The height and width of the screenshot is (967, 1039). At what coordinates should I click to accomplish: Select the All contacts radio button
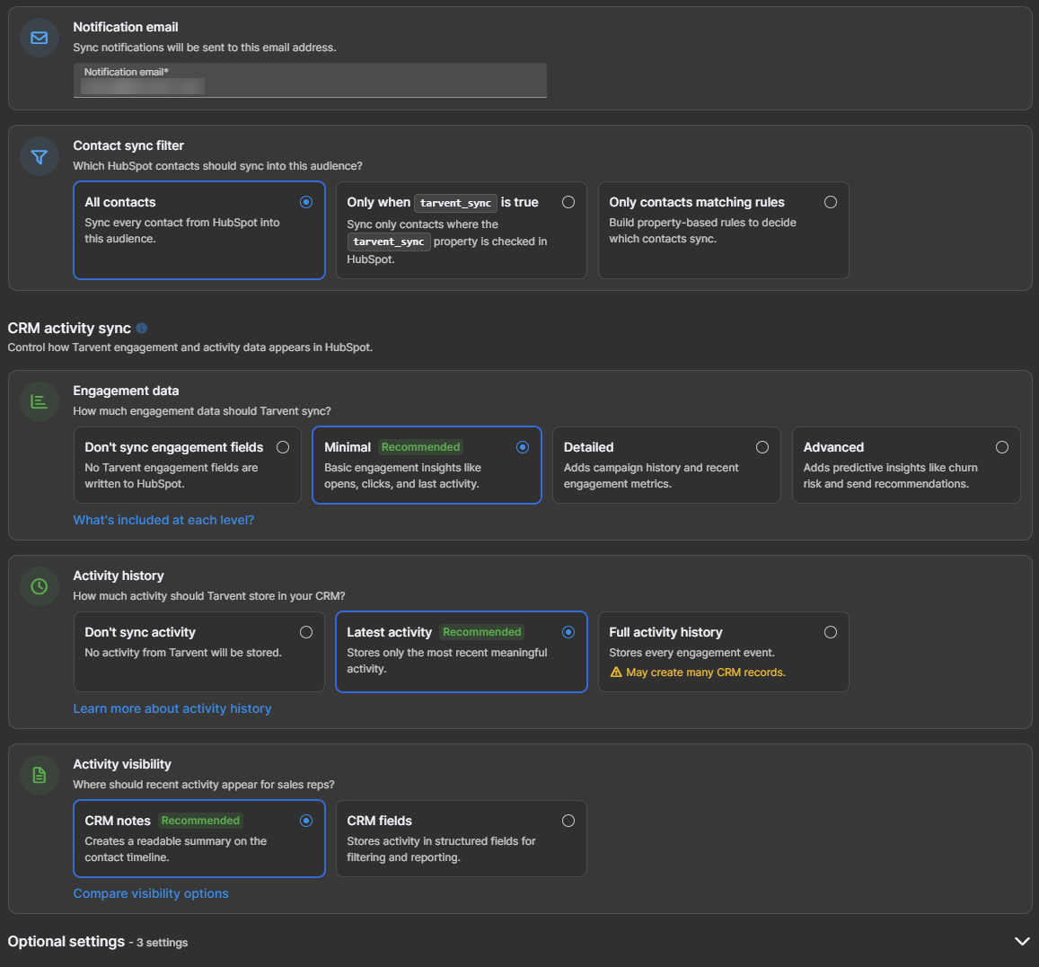click(x=306, y=202)
